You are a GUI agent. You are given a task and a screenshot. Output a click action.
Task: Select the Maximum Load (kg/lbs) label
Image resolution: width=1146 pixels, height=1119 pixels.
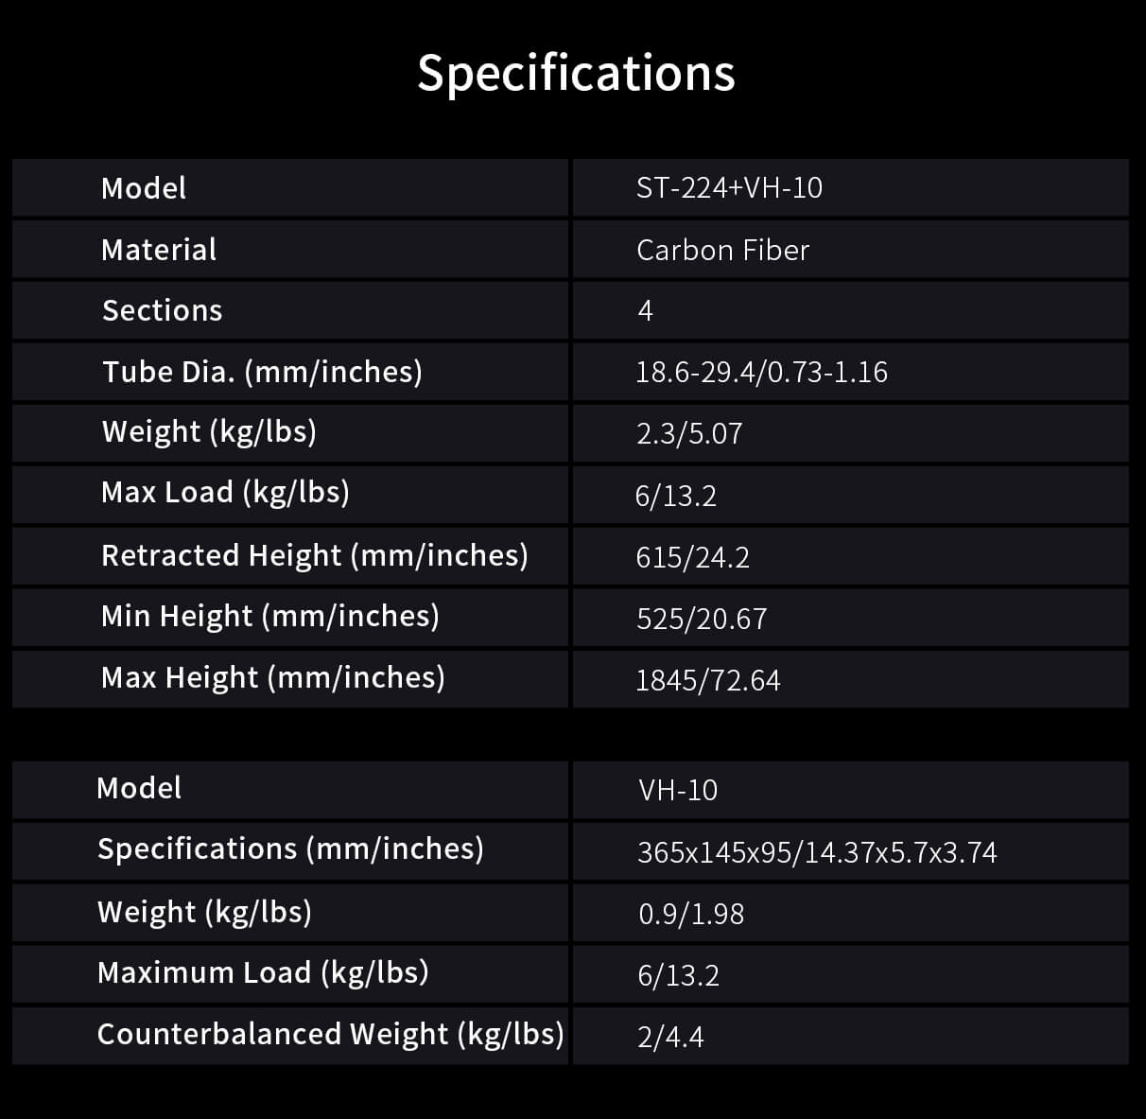(263, 972)
